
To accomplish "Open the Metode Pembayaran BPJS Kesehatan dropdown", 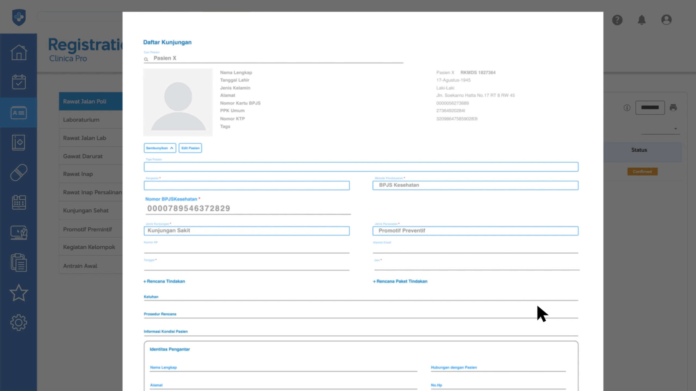I will (475, 185).
